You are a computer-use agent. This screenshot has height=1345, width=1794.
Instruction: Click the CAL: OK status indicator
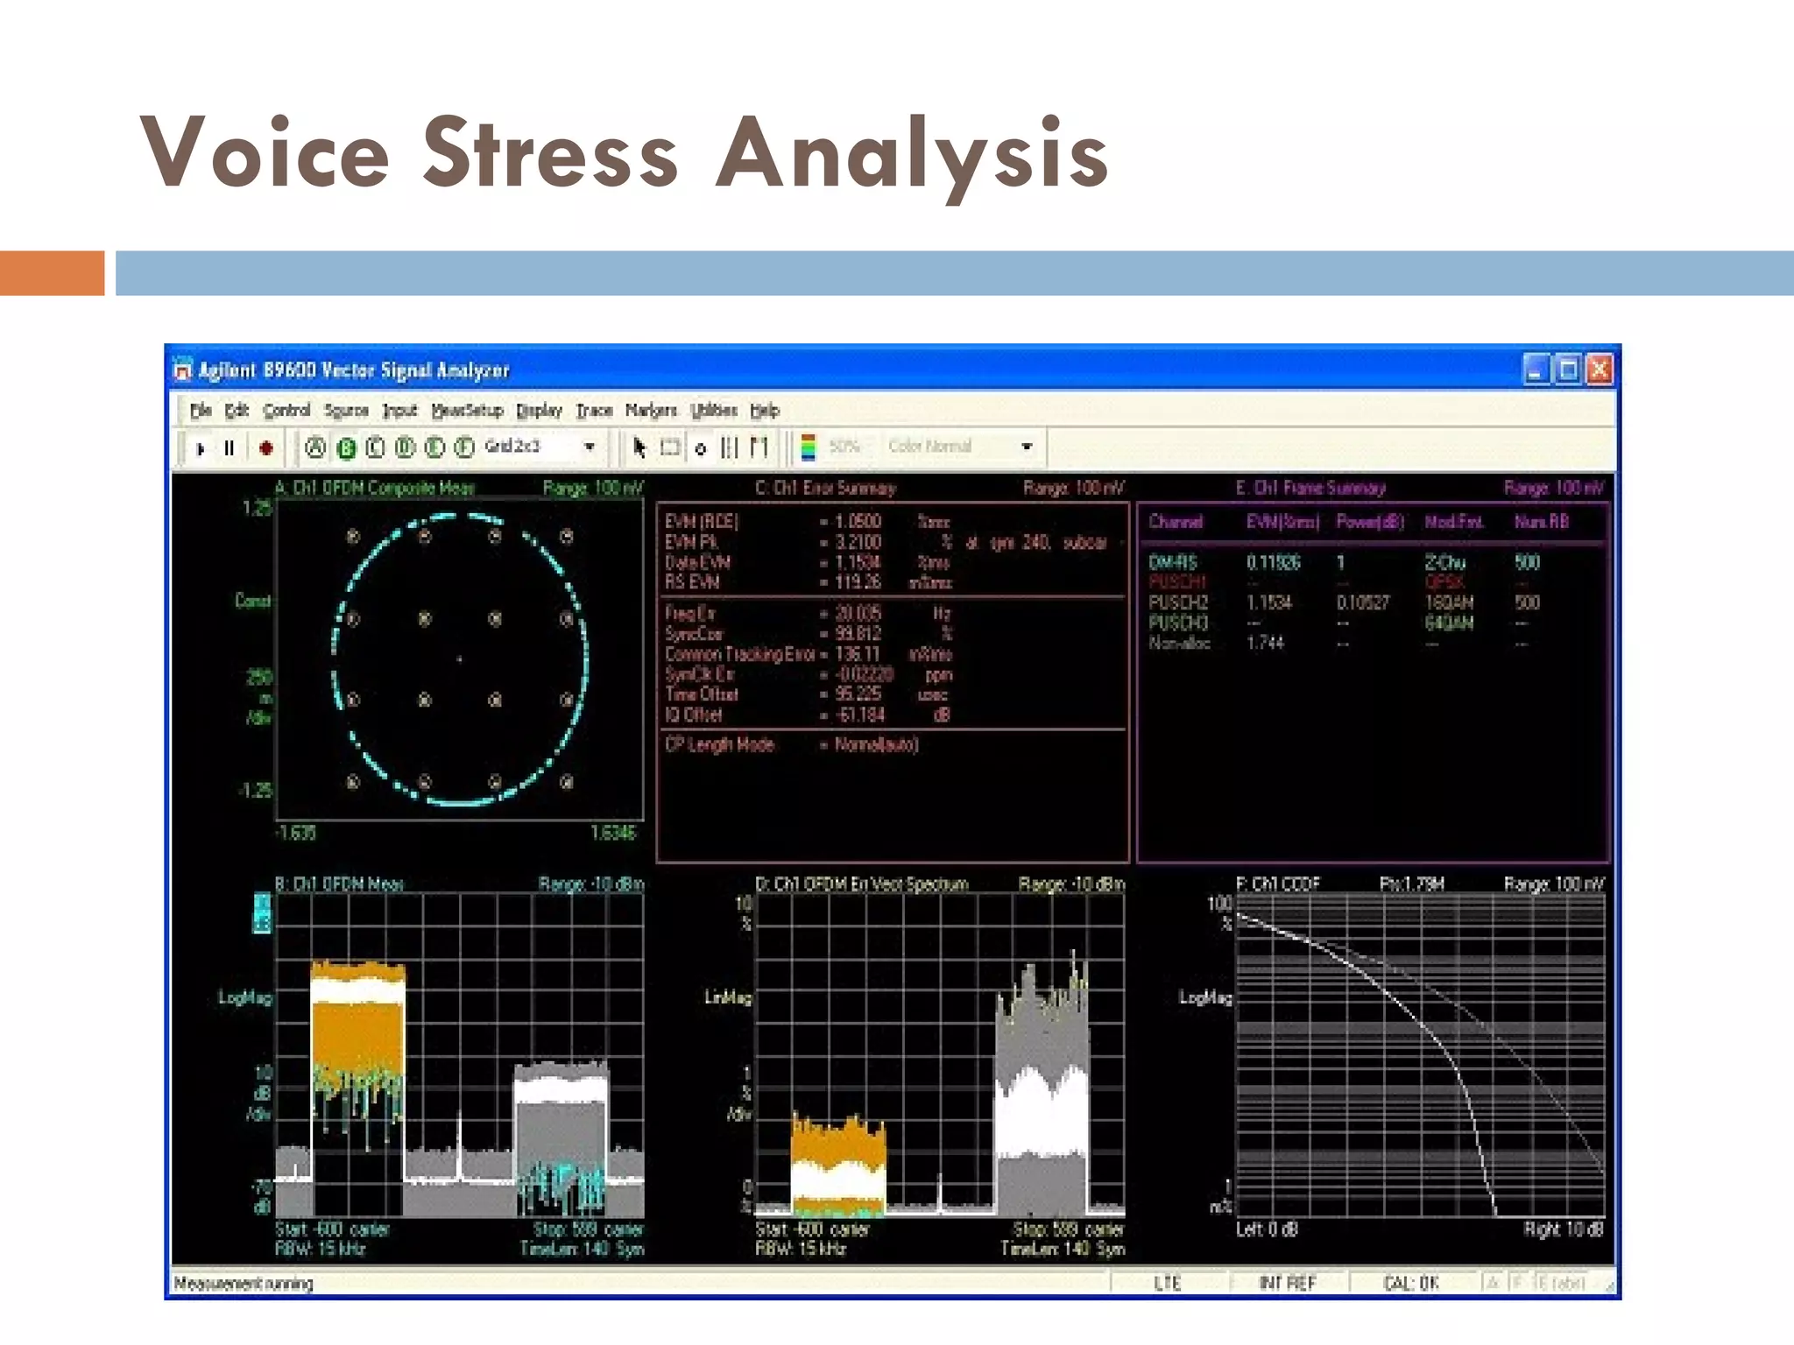[x=1411, y=1284]
